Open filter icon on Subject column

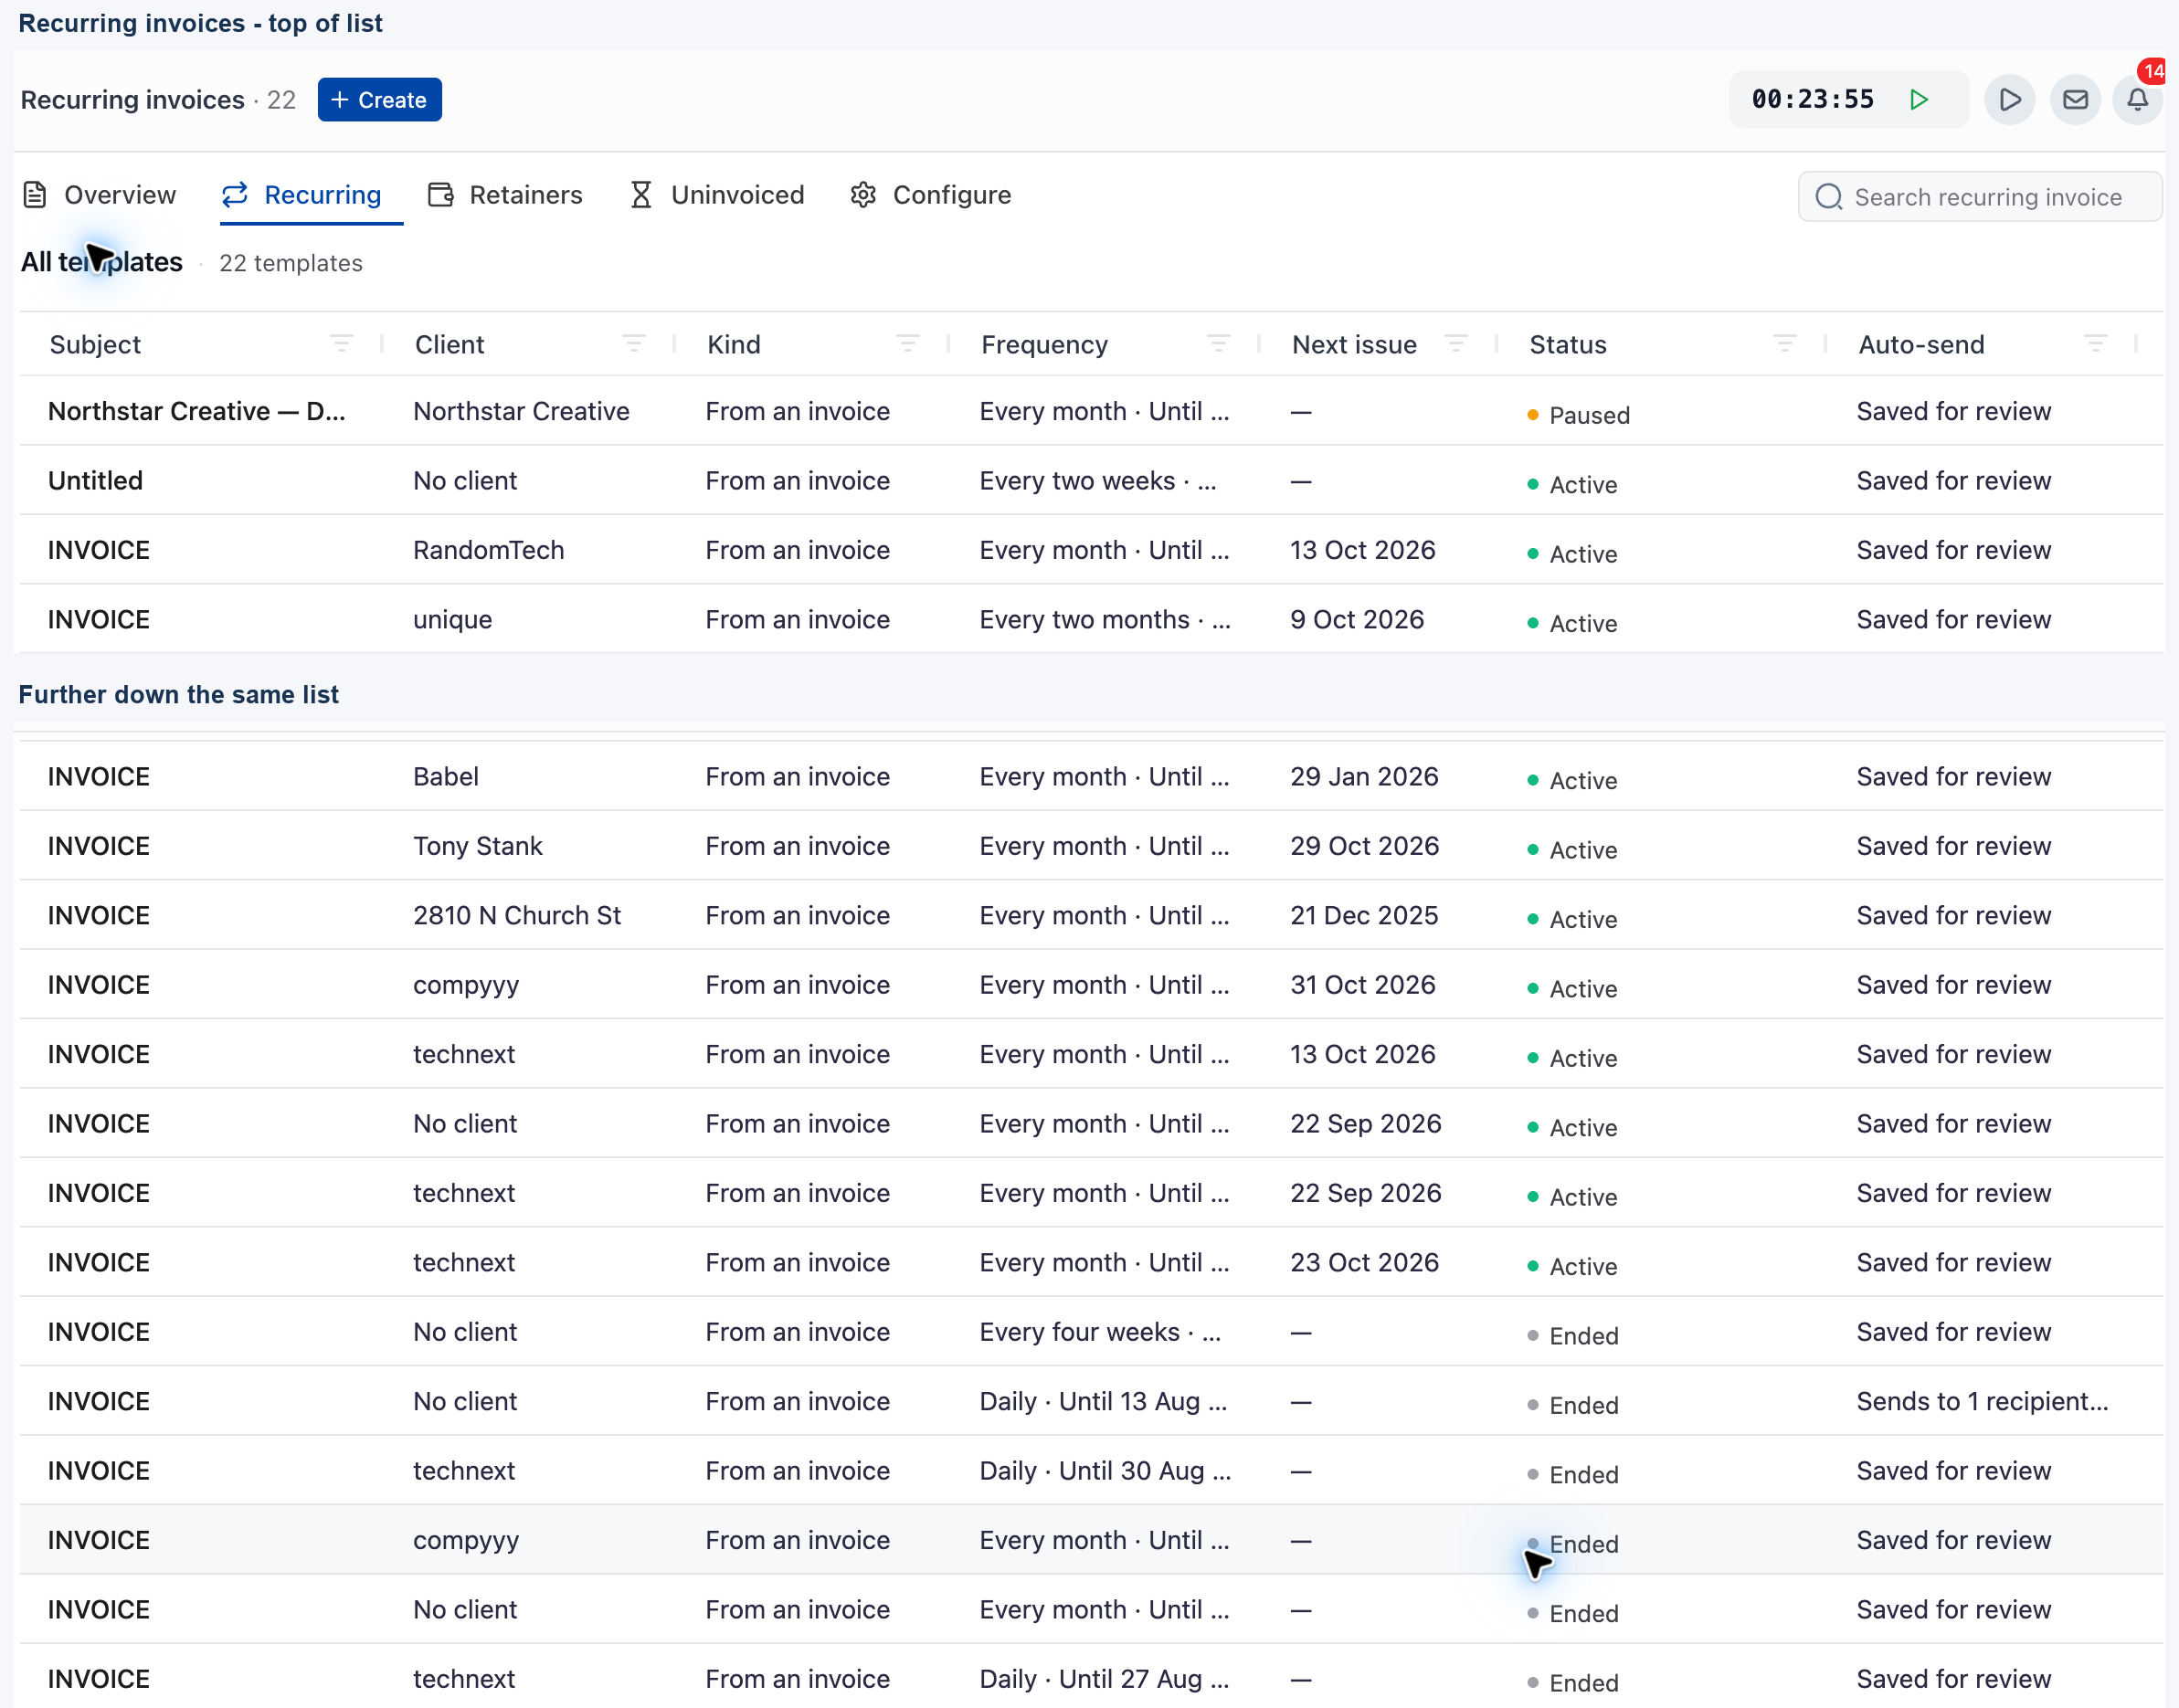[341, 344]
